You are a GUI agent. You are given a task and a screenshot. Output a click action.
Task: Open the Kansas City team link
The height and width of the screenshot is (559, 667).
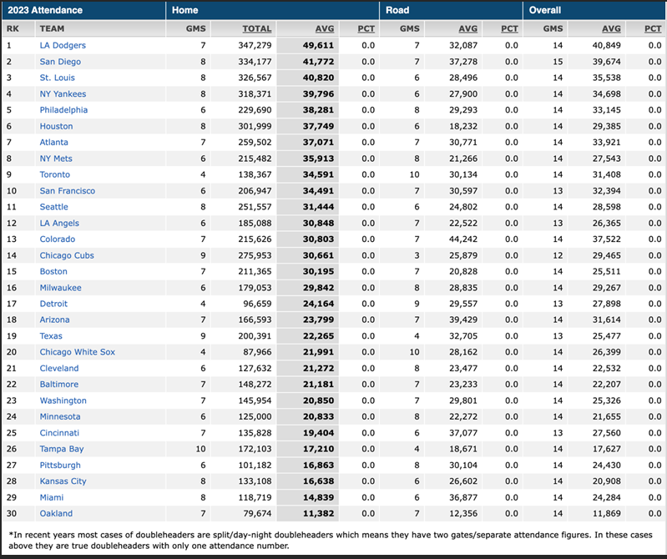[63, 481]
